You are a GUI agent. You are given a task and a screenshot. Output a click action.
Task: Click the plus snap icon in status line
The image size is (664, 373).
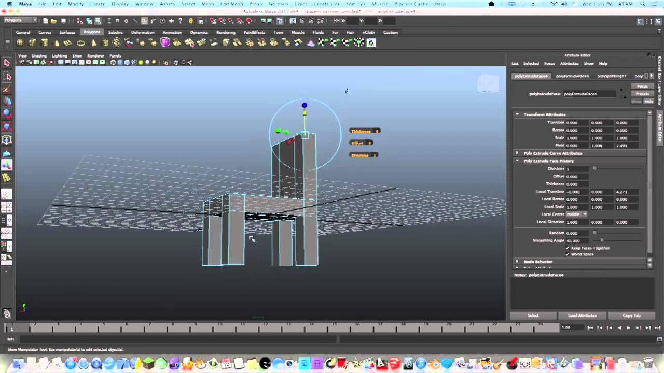tap(171, 21)
